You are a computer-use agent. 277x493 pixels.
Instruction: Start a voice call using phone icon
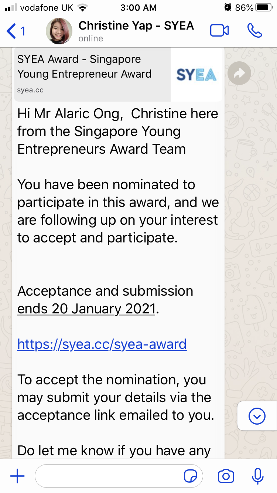tap(255, 31)
